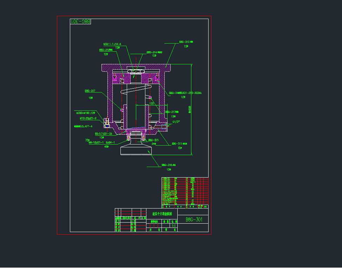Select the 80×5.7; G51-2A seal label
This screenshot has height=269, width=342.
click(x=103, y=134)
